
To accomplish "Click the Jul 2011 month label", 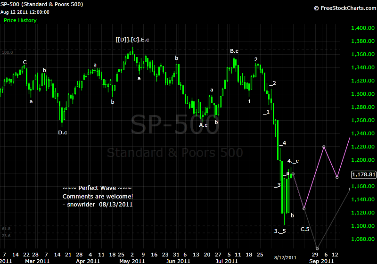I will pyautogui.click(x=227, y=261).
